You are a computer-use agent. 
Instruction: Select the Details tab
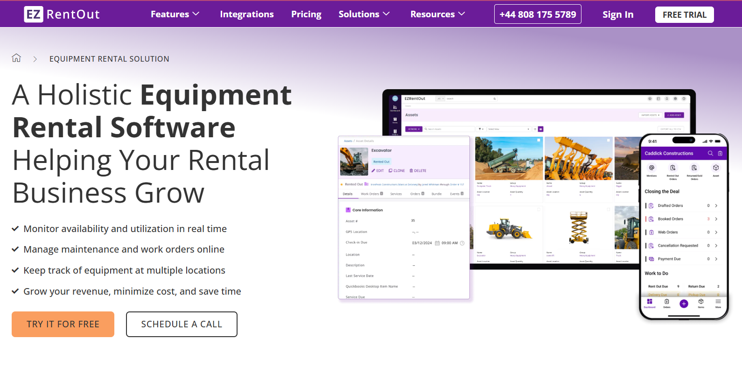pyautogui.click(x=348, y=194)
